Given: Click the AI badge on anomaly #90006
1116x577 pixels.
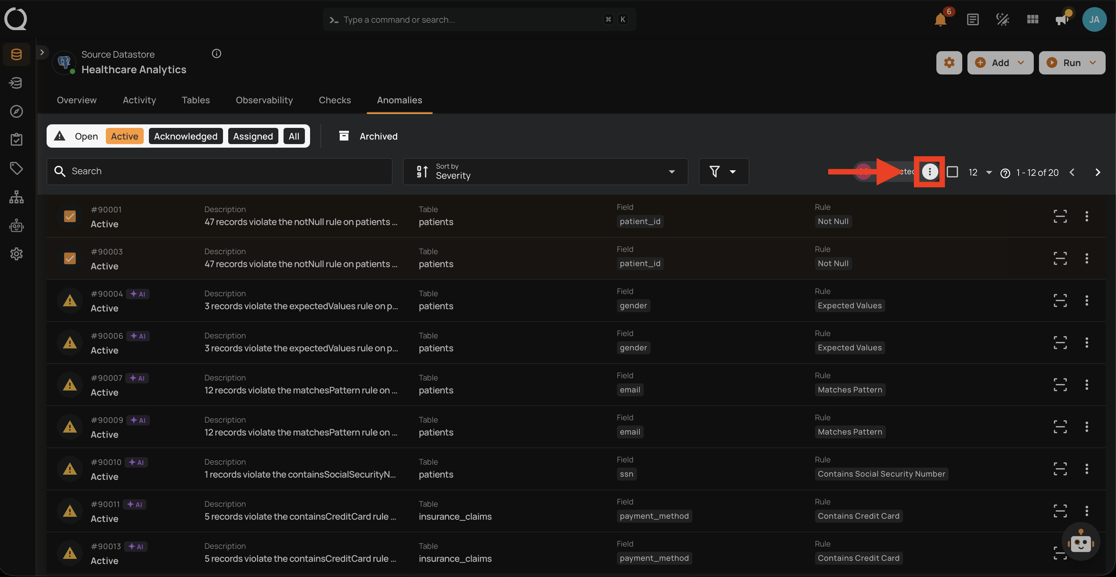Looking at the screenshot, I should pos(138,336).
